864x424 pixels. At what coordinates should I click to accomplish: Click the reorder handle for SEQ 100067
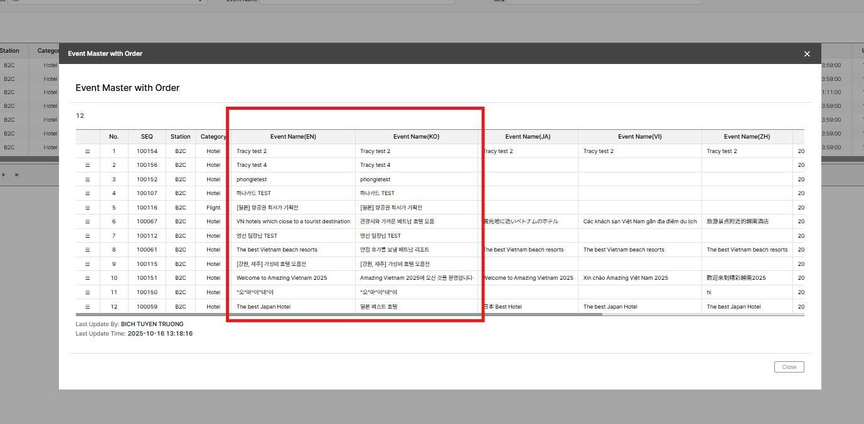pos(87,221)
